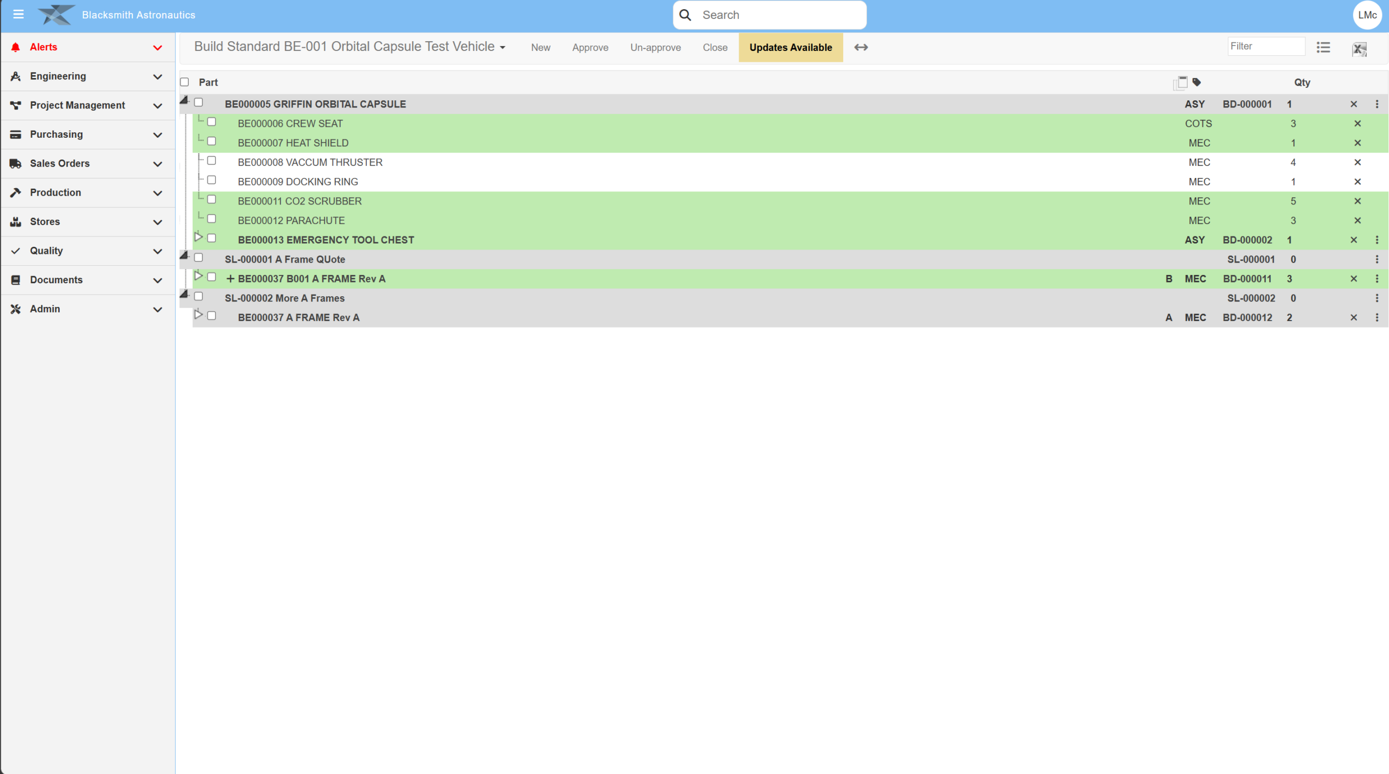
Task: Open more options for GRIFFIN ORBITAL CAPSULE
Action: pos(1377,104)
